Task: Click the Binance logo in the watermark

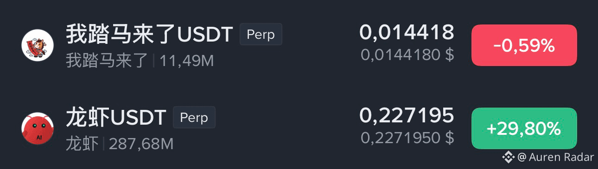Action: click(509, 157)
